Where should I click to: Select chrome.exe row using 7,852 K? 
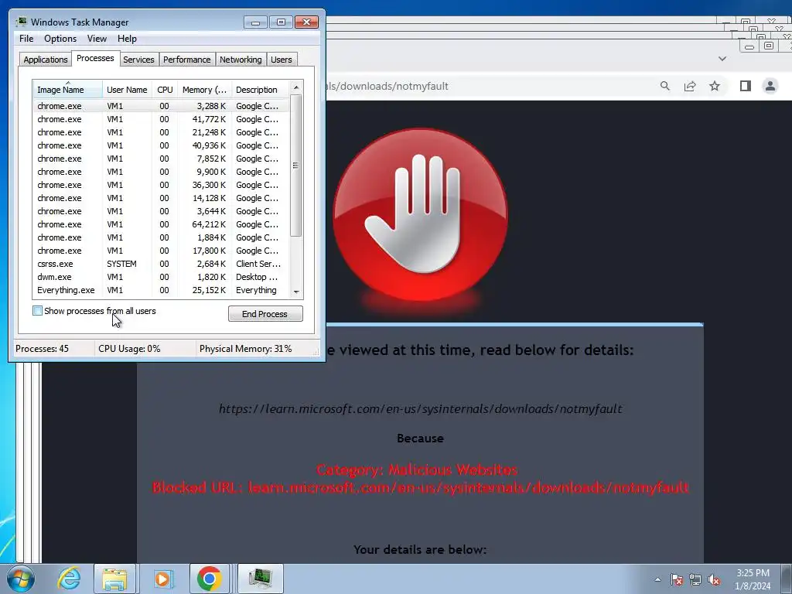pyautogui.click(x=162, y=159)
